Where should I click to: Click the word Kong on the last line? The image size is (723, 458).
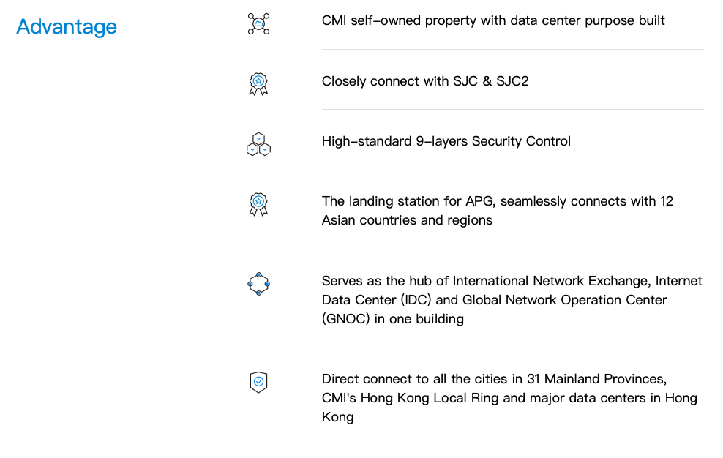point(338,417)
